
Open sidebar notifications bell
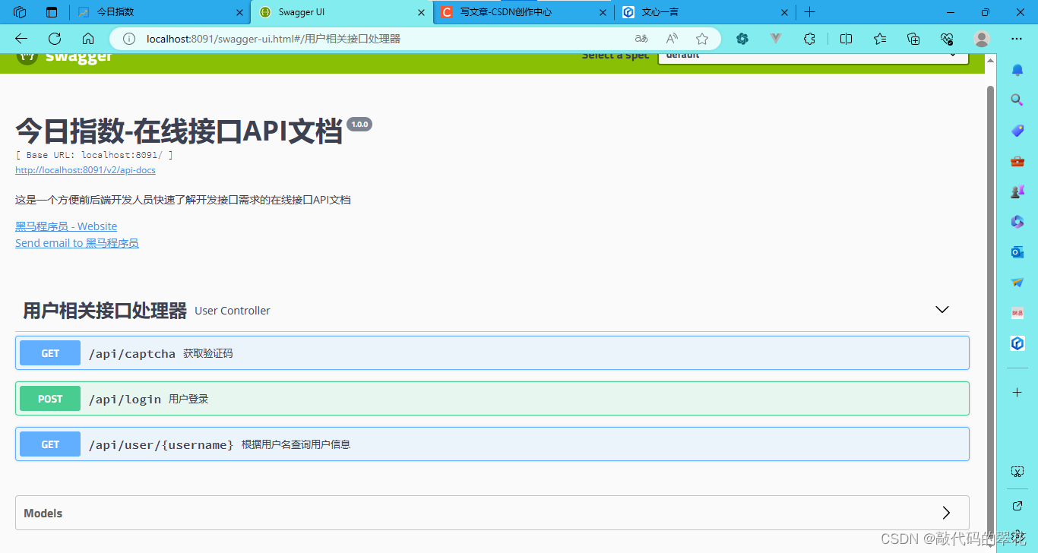pyautogui.click(x=1017, y=70)
